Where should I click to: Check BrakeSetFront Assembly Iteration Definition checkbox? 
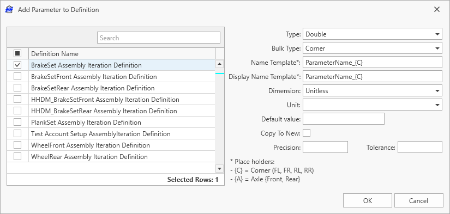click(x=17, y=76)
